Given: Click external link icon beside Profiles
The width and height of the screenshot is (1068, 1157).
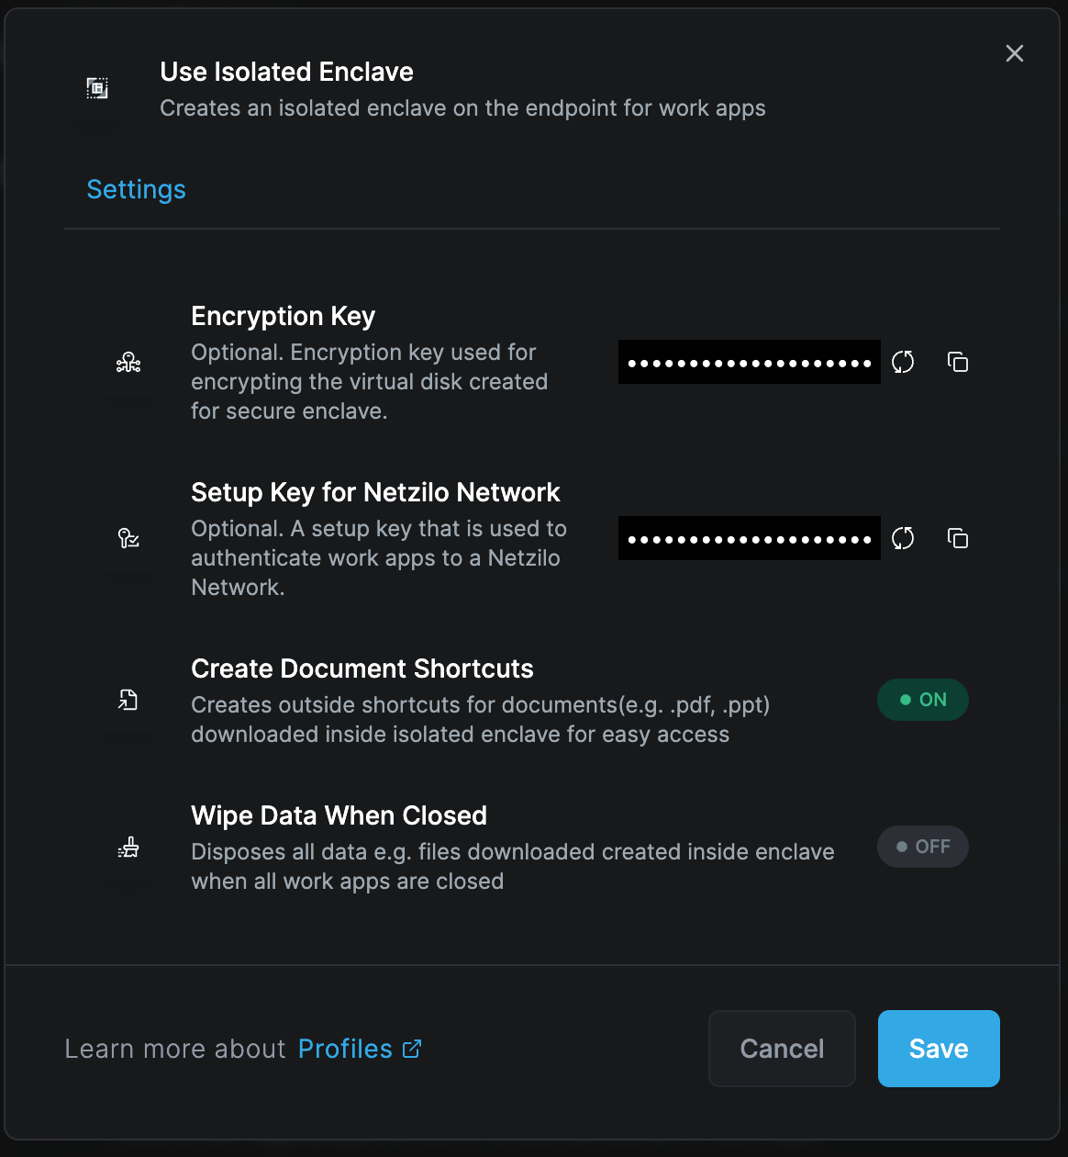Looking at the screenshot, I should pyautogui.click(x=412, y=1049).
